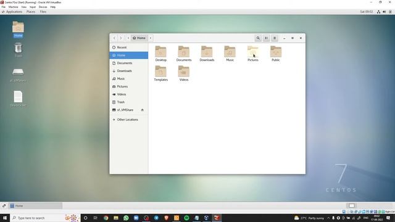Viewport: 395px width, 222px height.
Task: Open the hamburger view options menu
Action: 275,38
